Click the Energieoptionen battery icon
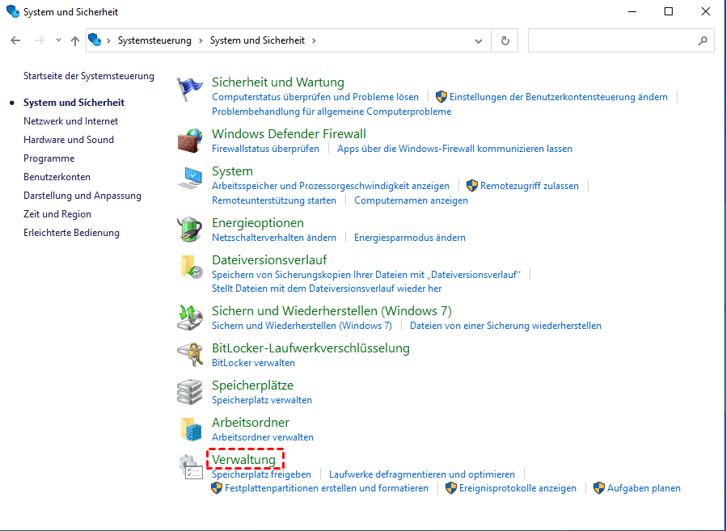 coord(190,230)
